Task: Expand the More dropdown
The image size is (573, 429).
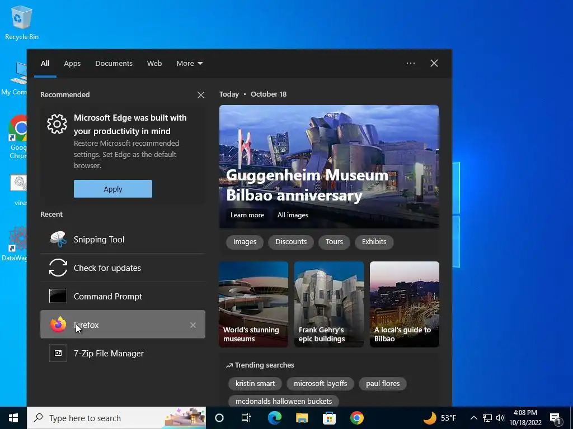Action: 189,64
